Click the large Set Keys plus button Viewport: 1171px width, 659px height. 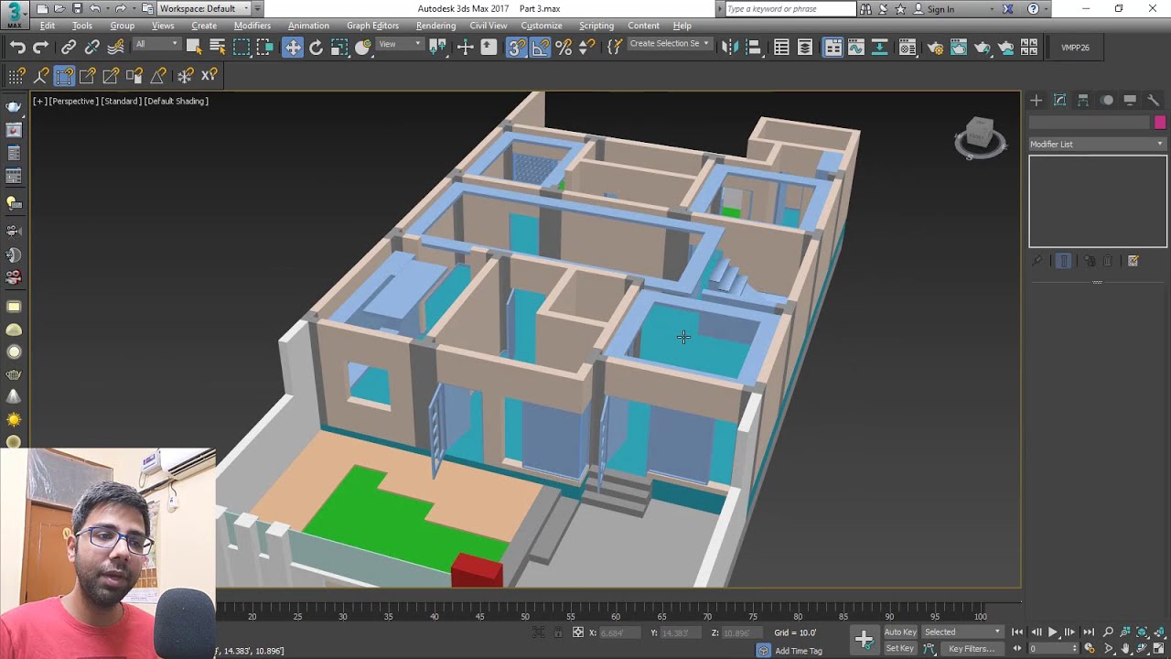[864, 639]
